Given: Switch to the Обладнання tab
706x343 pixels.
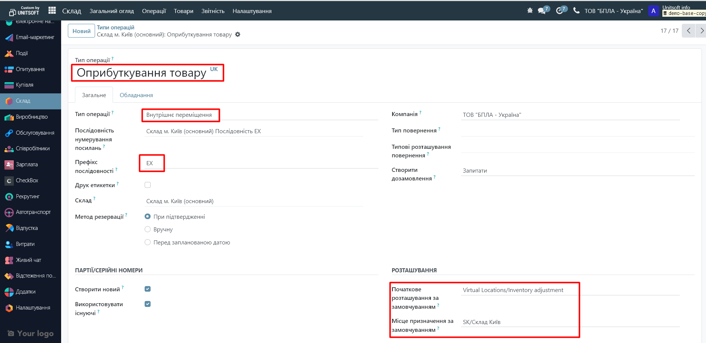Looking at the screenshot, I should 136,95.
